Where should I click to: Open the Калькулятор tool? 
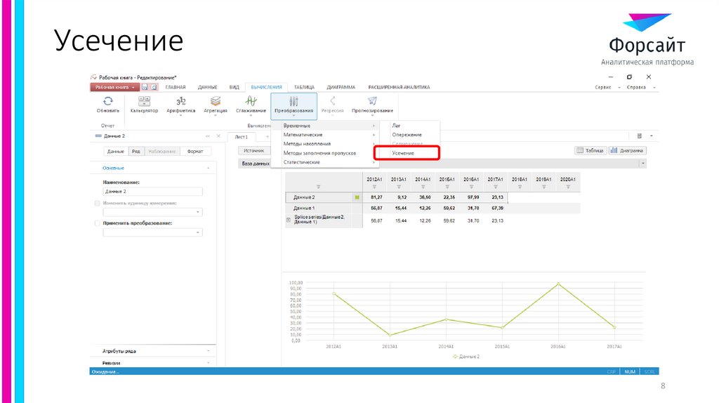[x=144, y=102]
